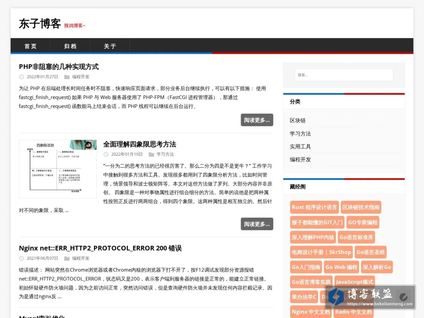Open the post 全面理解四象限思考方法
The image size is (424, 318).
(140, 144)
